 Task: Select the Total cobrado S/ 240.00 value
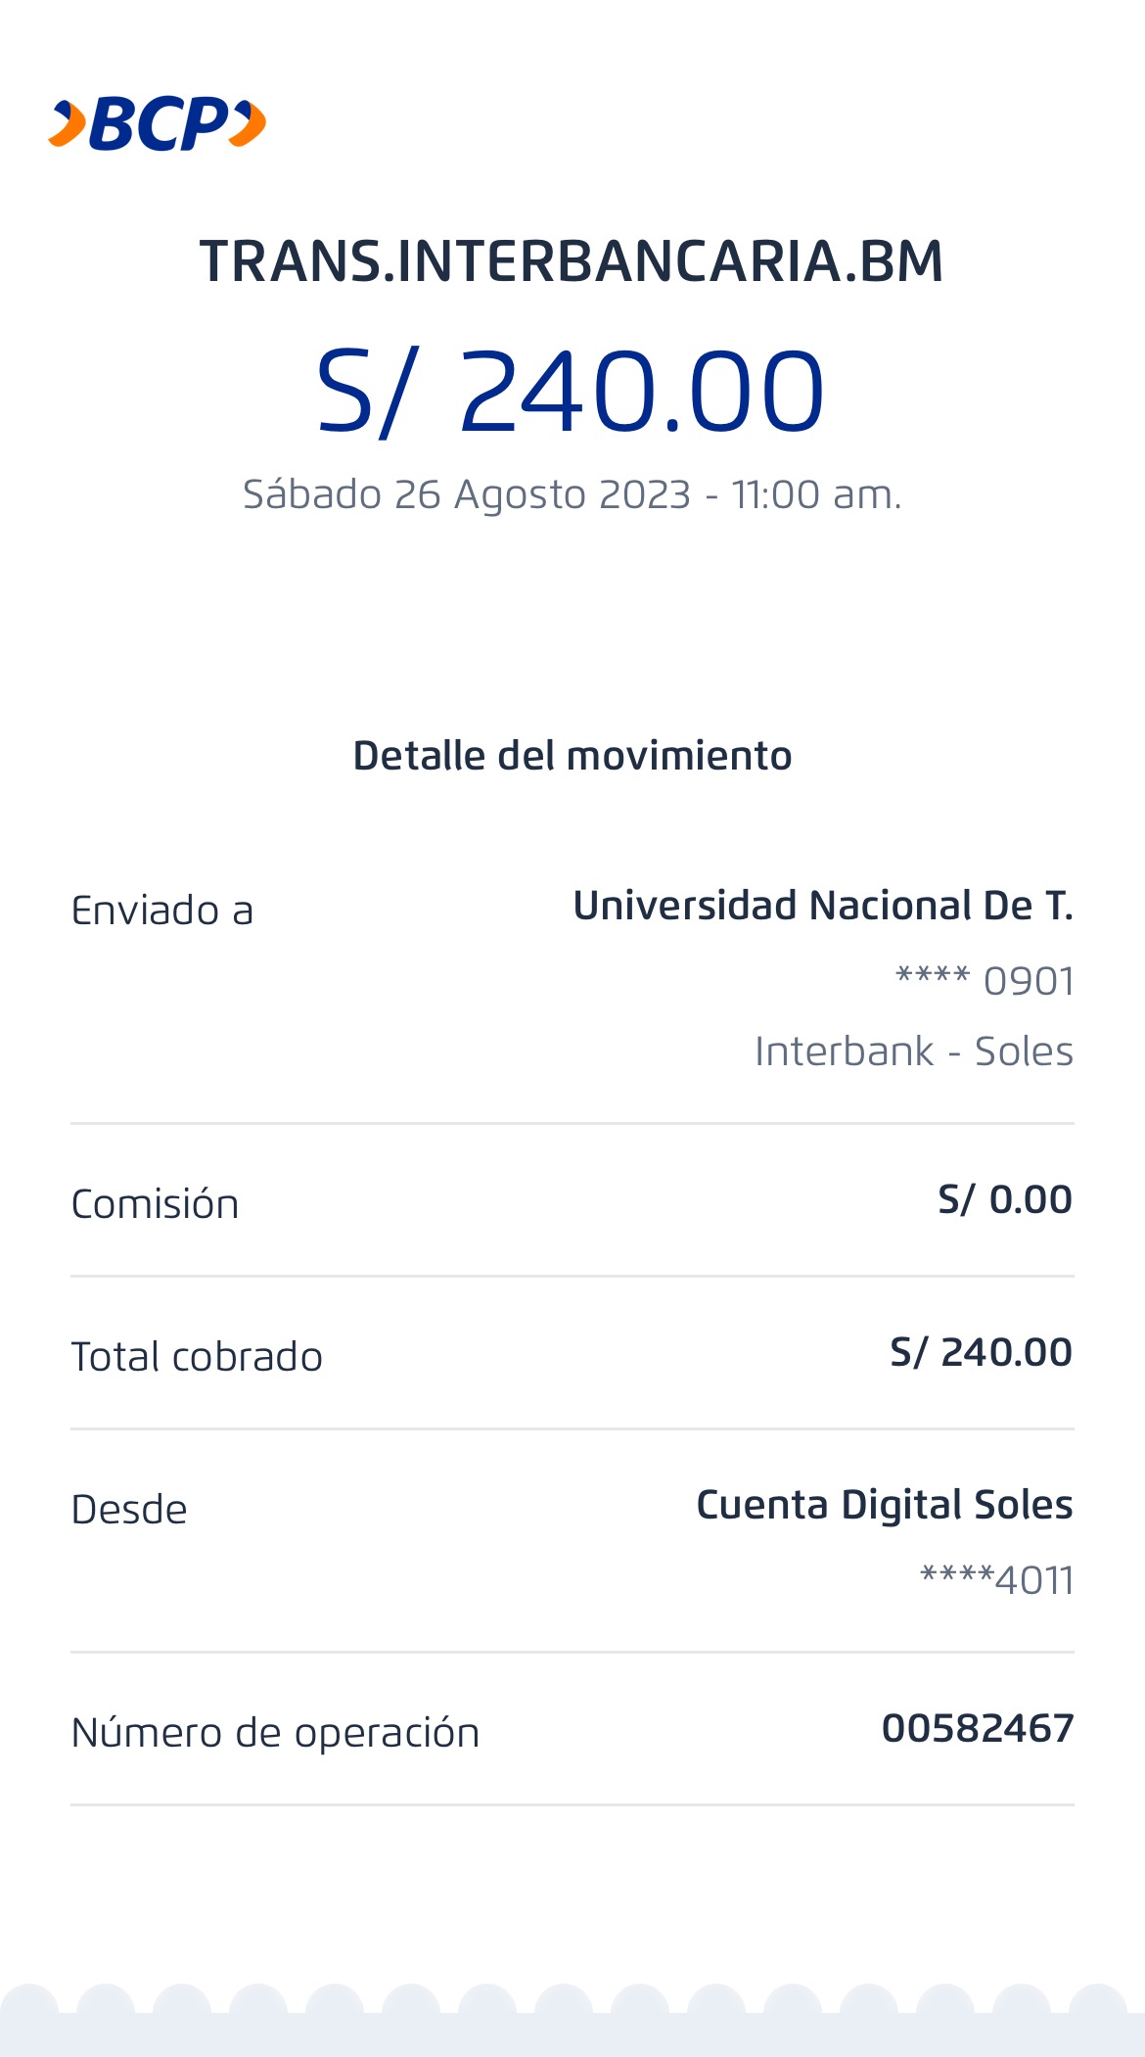981,1352
